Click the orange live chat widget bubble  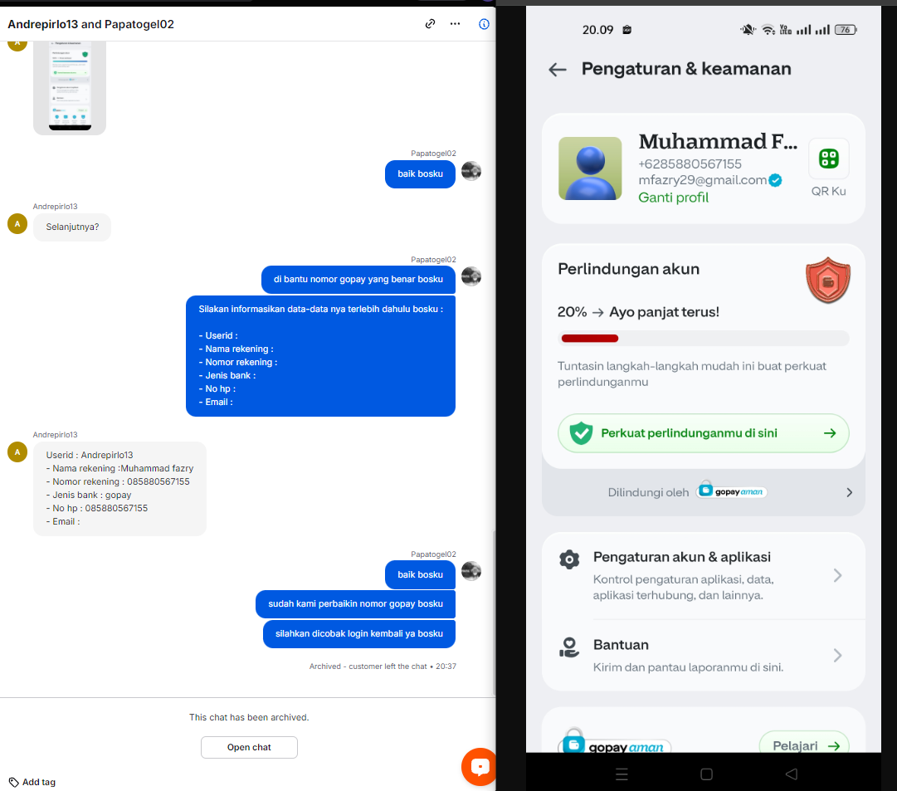[x=480, y=767]
